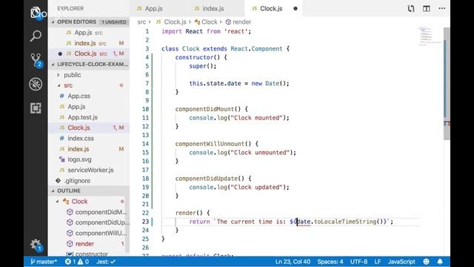Open App.css in the file tree
Viewport: 474px width, 267px height.
[x=79, y=96]
